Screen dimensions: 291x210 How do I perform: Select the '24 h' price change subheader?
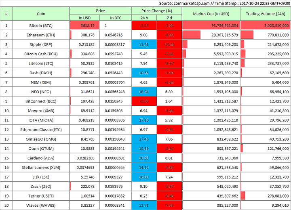(144, 18)
